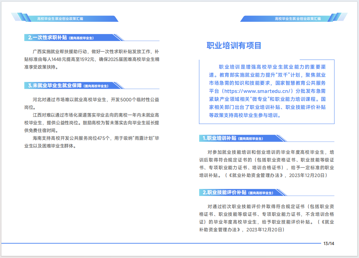The image size is (359, 258).
Task: Click the 面向高校毕业生 tag beside 职业技能评价补贴
Action: pyautogui.click(x=261, y=193)
